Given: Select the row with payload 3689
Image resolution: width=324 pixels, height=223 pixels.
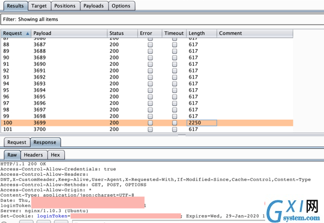Looking at the screenshot, I should [x=147, y=58].
